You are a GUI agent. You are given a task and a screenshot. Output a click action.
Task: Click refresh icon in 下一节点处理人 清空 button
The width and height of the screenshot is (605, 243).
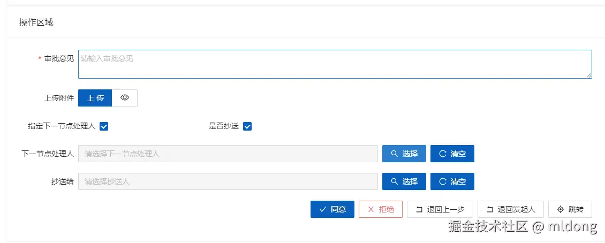point(443,154)
